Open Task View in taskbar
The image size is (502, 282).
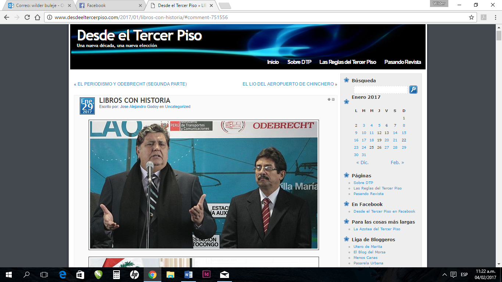pos(44,275)
